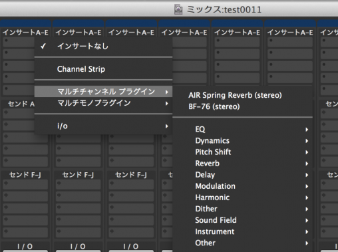Open top センド F-J slot on third strip
338x252 pixels.
[131, 185]
